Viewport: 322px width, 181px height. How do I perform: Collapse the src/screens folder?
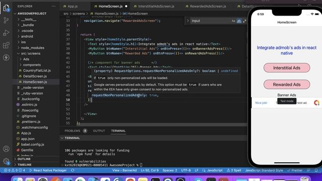tap(31, 54)
